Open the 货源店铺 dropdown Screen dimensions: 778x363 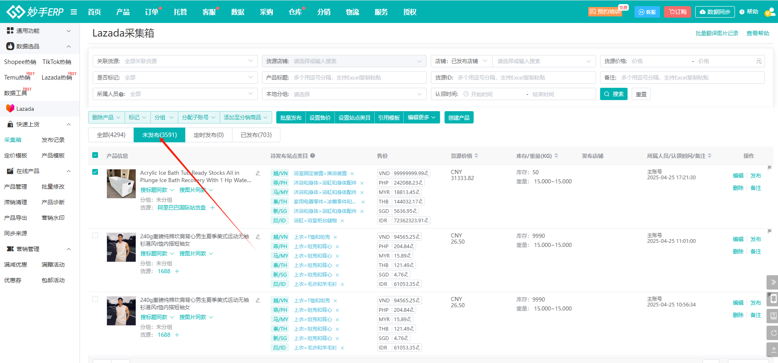[x=344, y=61]
